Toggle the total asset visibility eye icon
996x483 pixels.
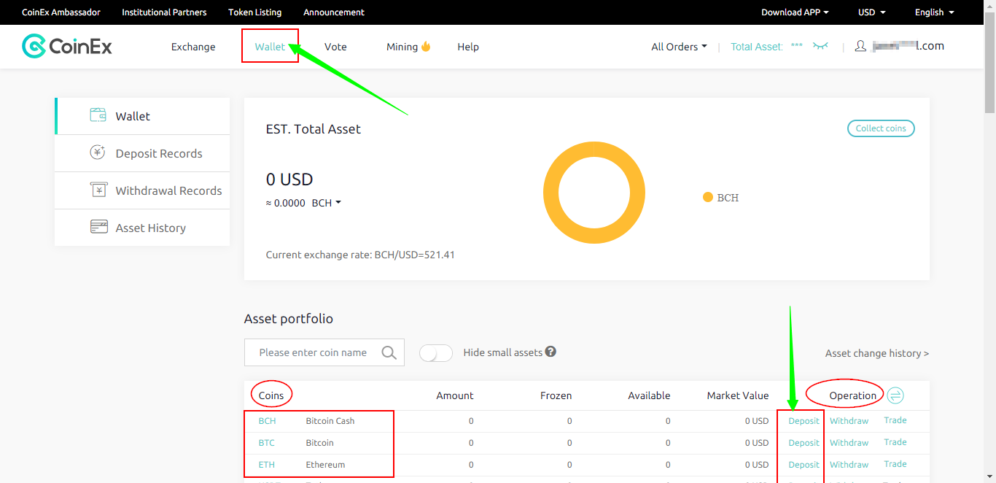click(821, 46)
